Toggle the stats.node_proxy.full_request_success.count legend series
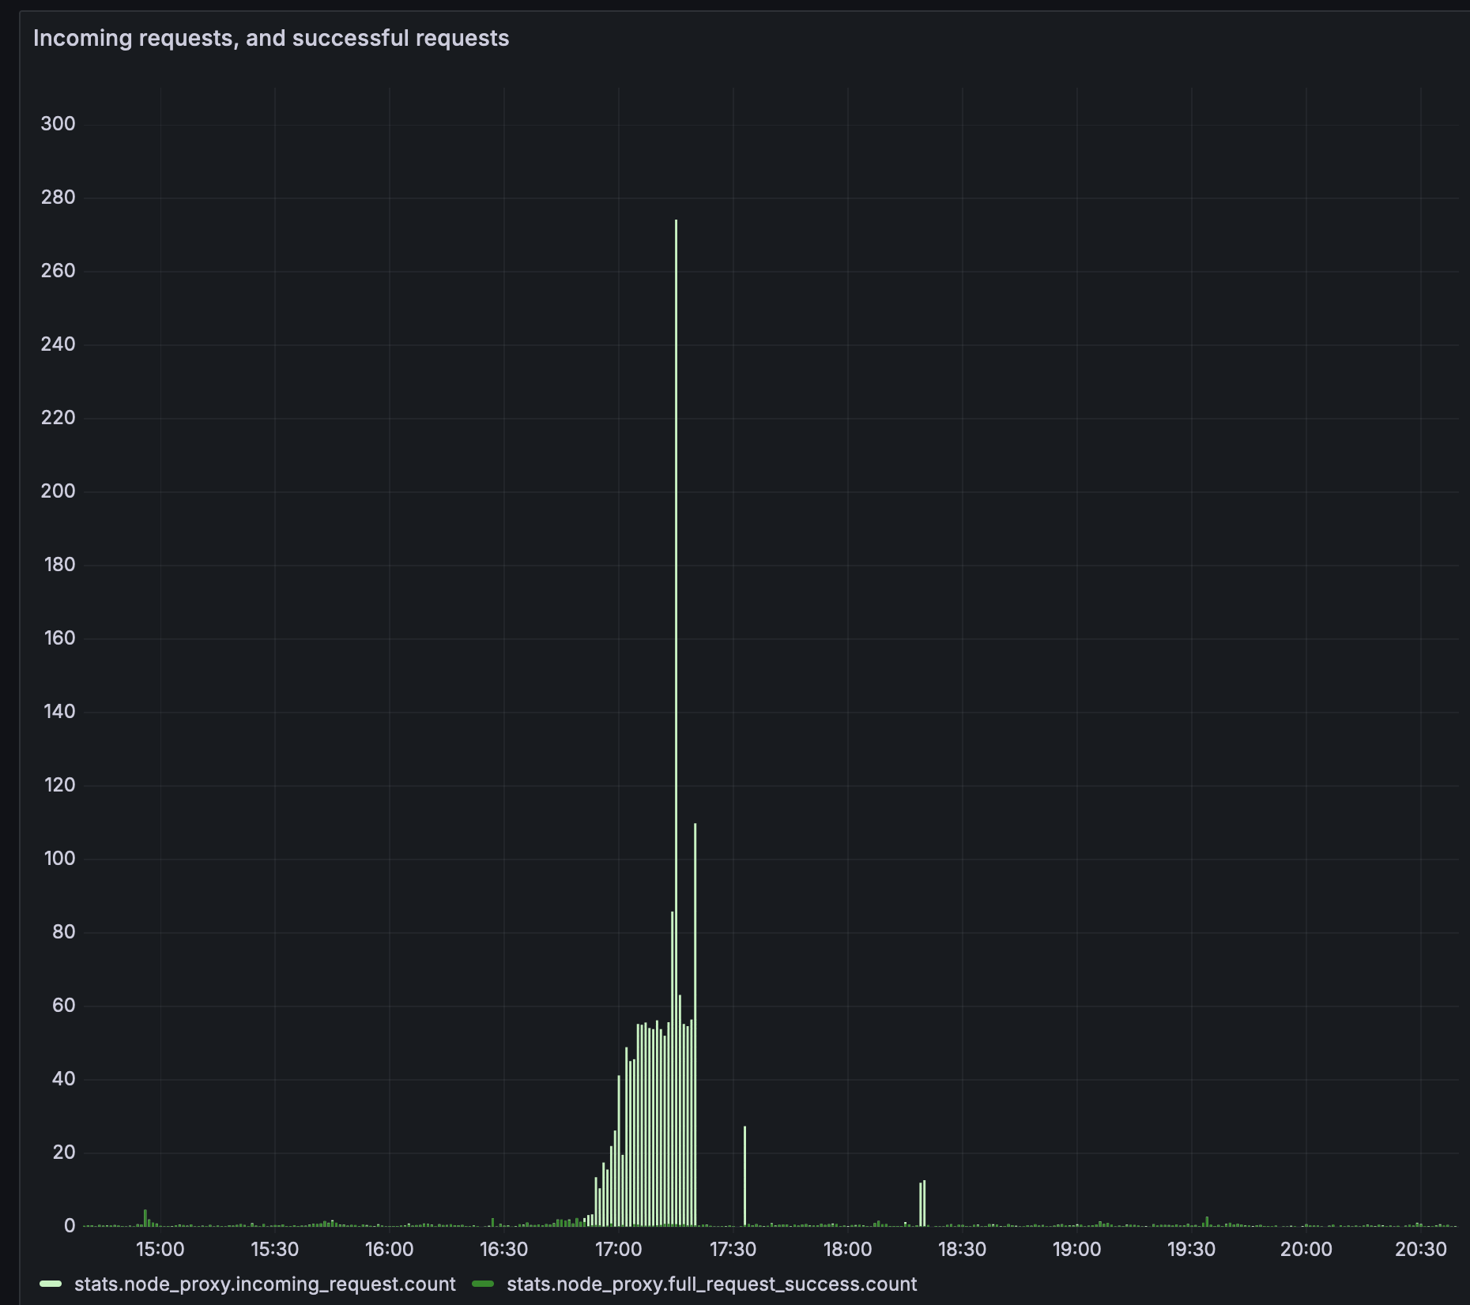This screenshot has height=1305, width=1470. pos(711,1284)
